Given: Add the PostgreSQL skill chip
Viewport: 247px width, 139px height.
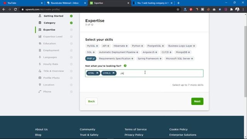Looking at the screenshot, I should click(156, 46).
